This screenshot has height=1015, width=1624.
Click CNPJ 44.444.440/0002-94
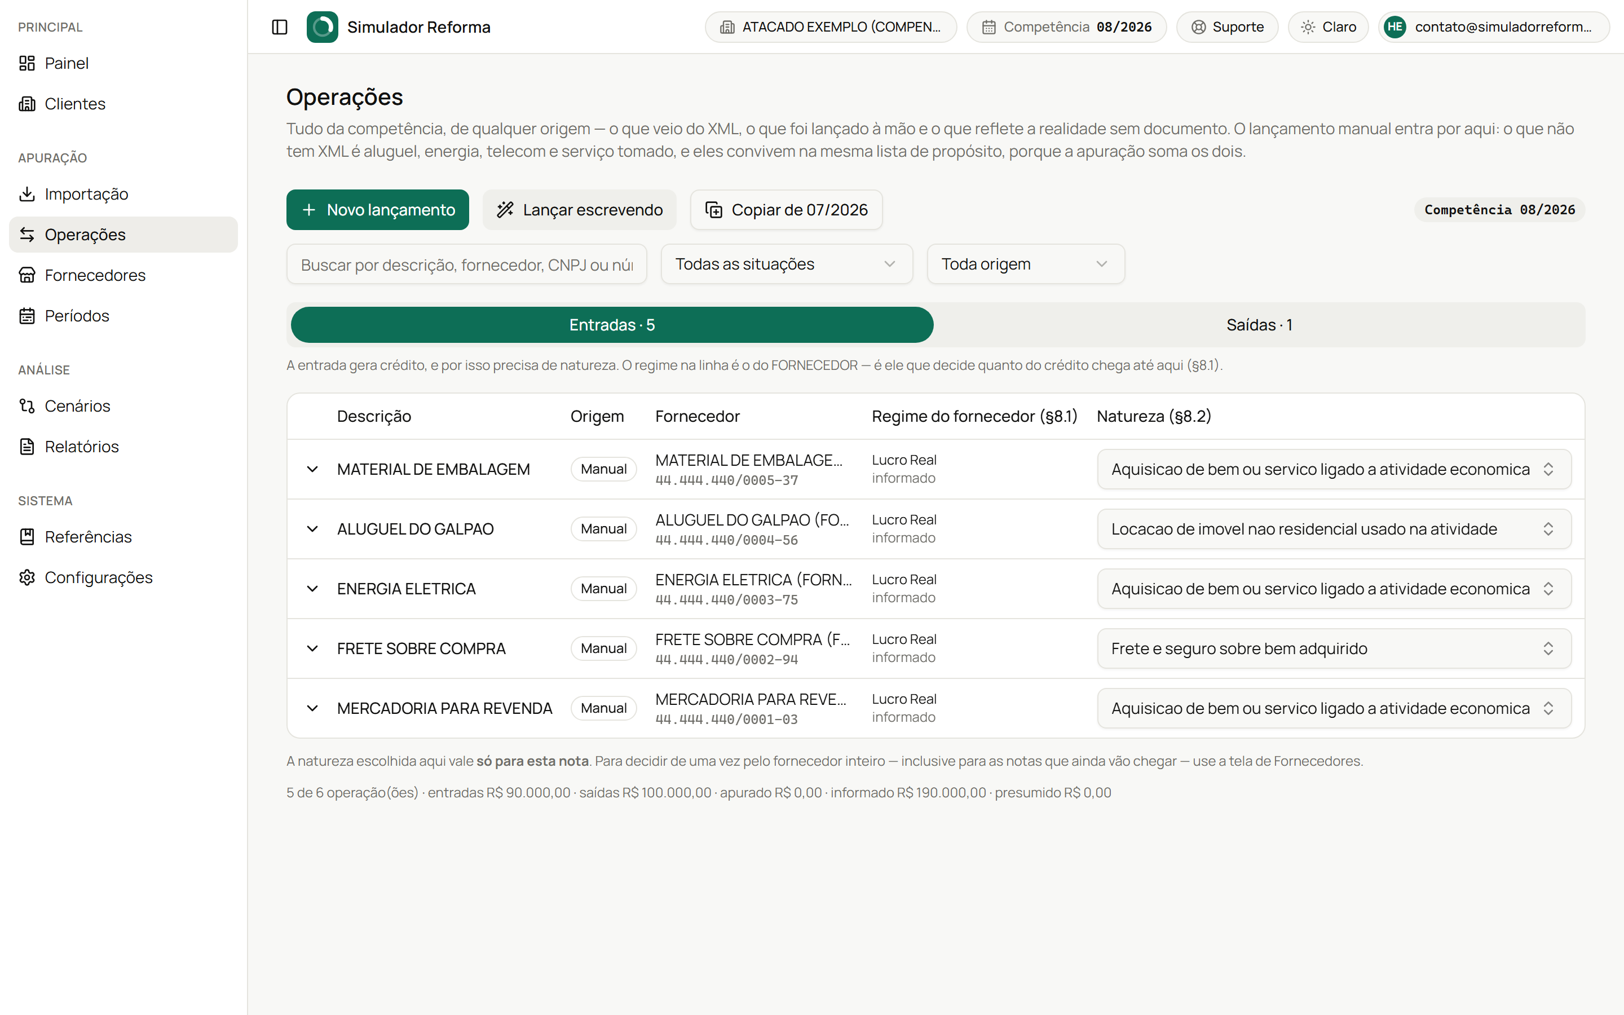727,660
